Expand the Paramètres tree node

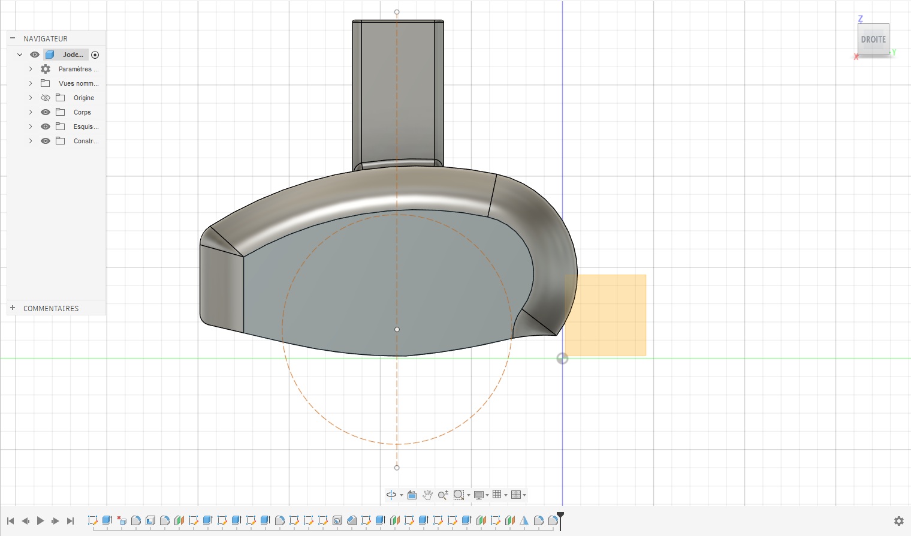31,69
